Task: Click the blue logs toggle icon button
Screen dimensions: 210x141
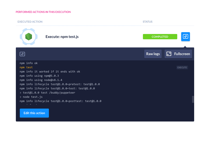Action: 185,36
